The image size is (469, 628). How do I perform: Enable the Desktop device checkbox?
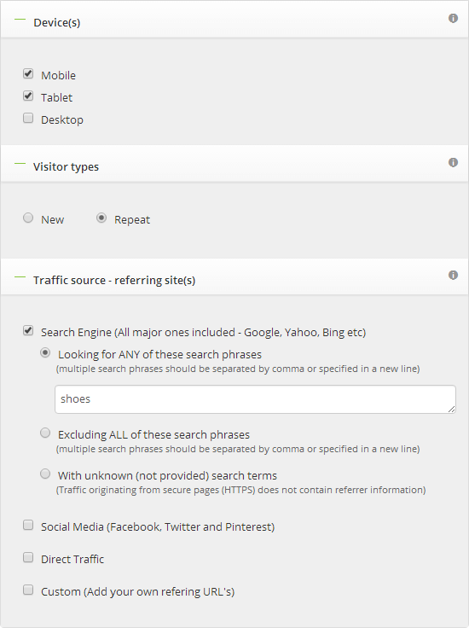click(x=28, y=118)
